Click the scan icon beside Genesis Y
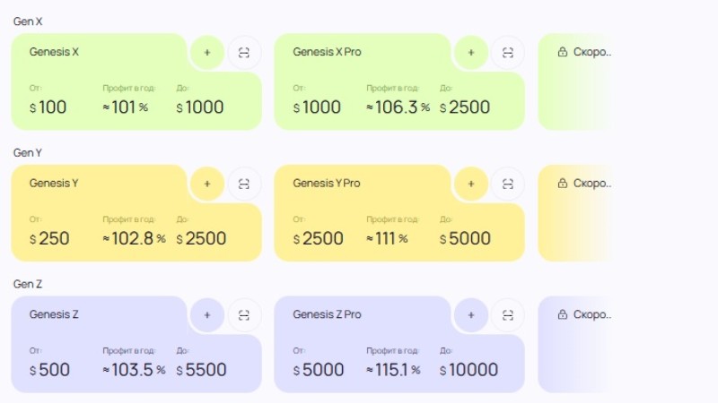 (244, 184)
